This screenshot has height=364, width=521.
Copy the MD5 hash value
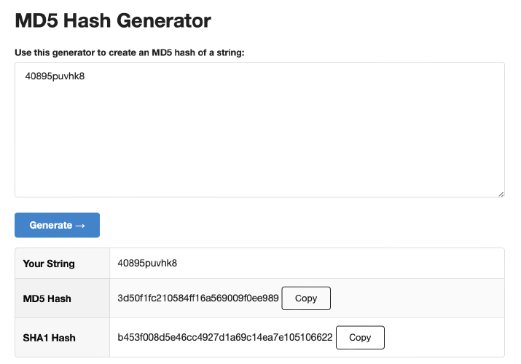click(306, 298)
